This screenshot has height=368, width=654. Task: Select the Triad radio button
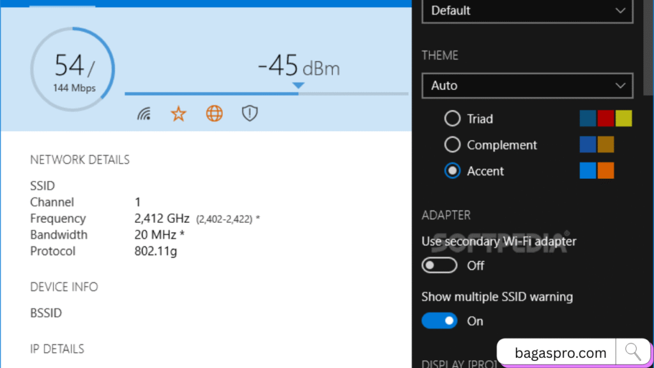[452, 119]
